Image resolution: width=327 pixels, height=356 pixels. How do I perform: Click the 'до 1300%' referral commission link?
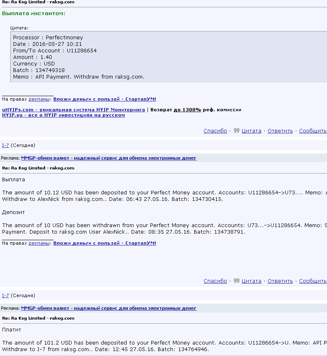(187, 110)
